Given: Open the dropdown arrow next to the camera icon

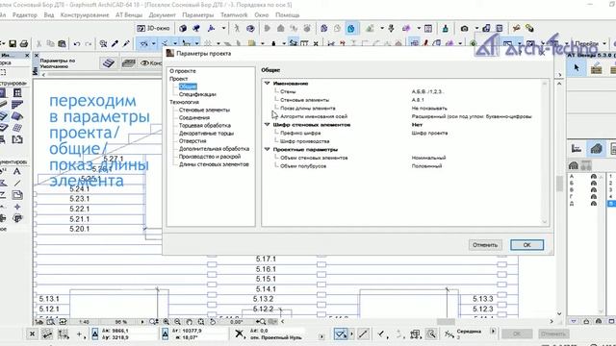Looking at the screenshot, I should pyautogui.click(x=476, y=28).
